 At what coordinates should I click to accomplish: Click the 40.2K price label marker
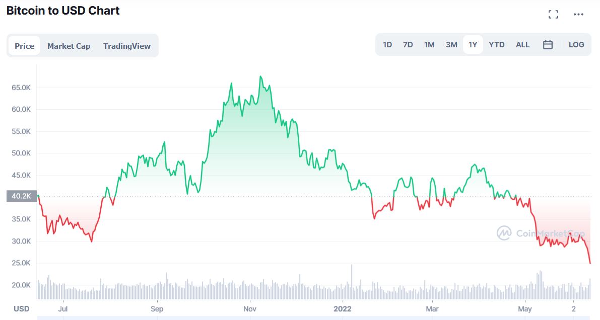pyautogui.click(x=21, y=196)
